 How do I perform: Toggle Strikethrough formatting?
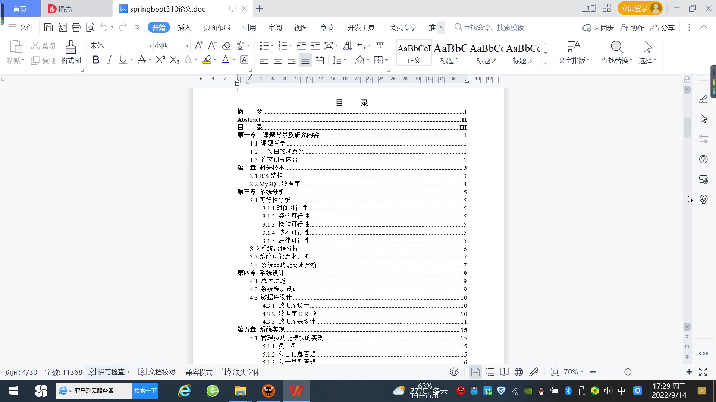pos(142,60)
